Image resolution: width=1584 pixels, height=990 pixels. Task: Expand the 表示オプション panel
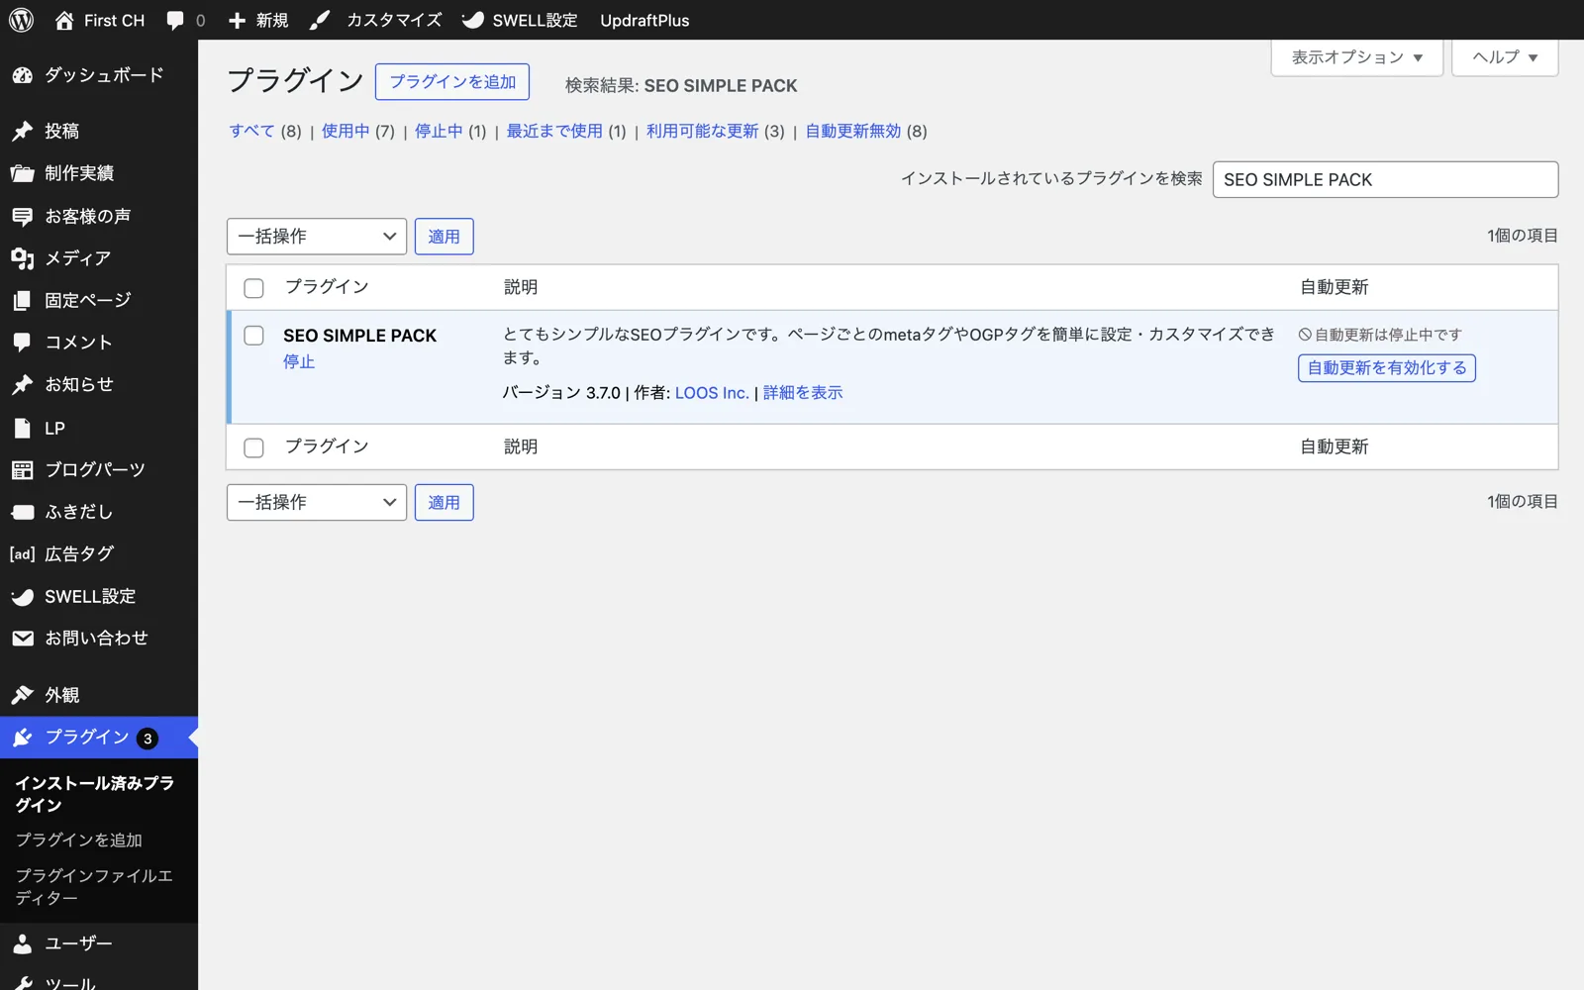pos(1356,57)
